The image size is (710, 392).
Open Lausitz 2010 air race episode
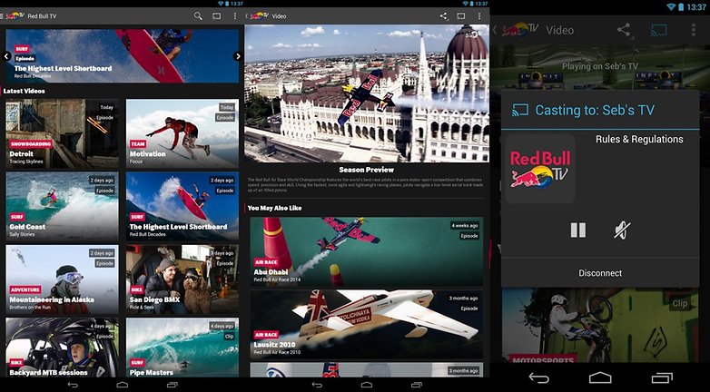[366, 324]
